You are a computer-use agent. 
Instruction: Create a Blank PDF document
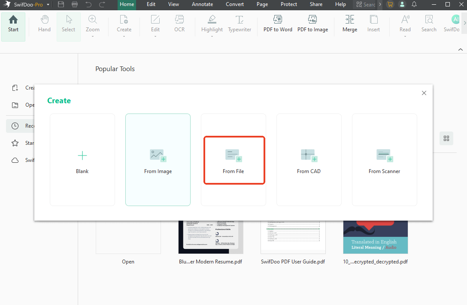82,160
